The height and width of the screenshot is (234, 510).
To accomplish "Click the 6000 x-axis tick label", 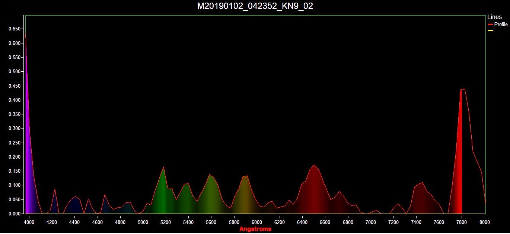I will [x=257, y=222].
